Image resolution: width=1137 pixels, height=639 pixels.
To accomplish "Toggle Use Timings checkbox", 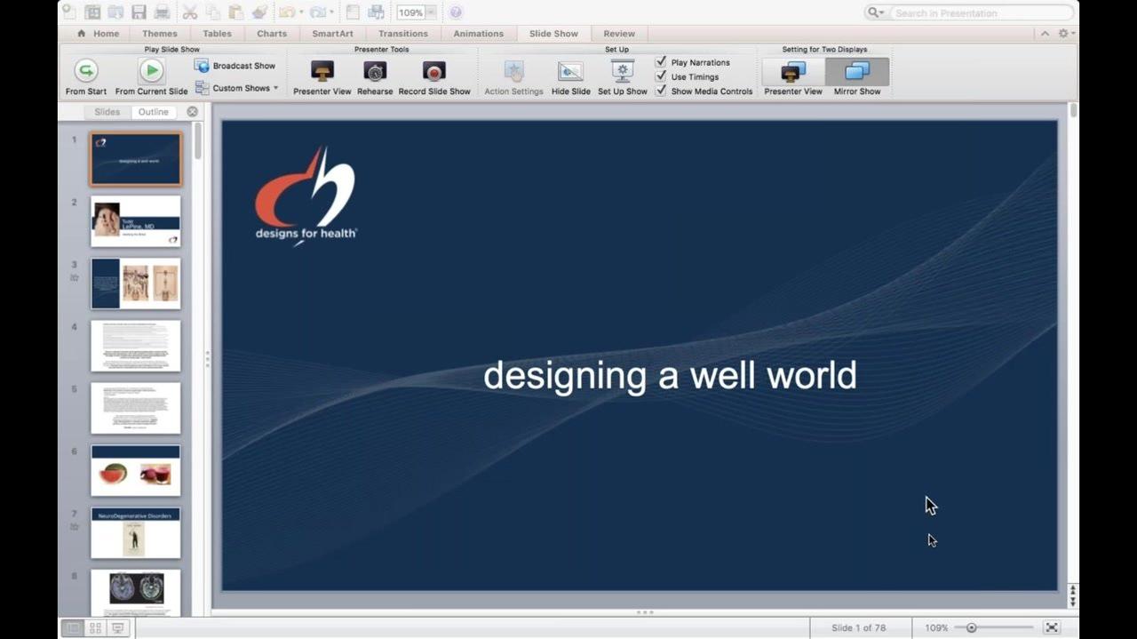I will [x=661, y=76].
